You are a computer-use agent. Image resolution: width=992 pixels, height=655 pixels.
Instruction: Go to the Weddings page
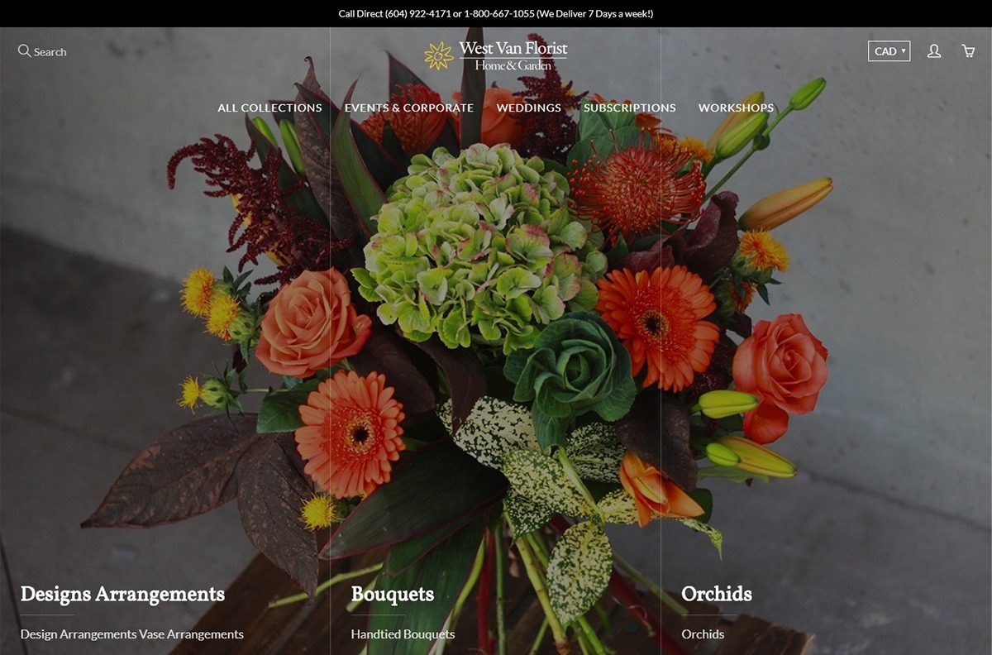[x=529, y=108]
